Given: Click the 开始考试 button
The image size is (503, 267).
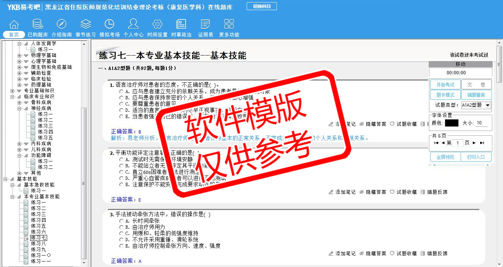Looking at the screenshot, I should tap(445, 85).
